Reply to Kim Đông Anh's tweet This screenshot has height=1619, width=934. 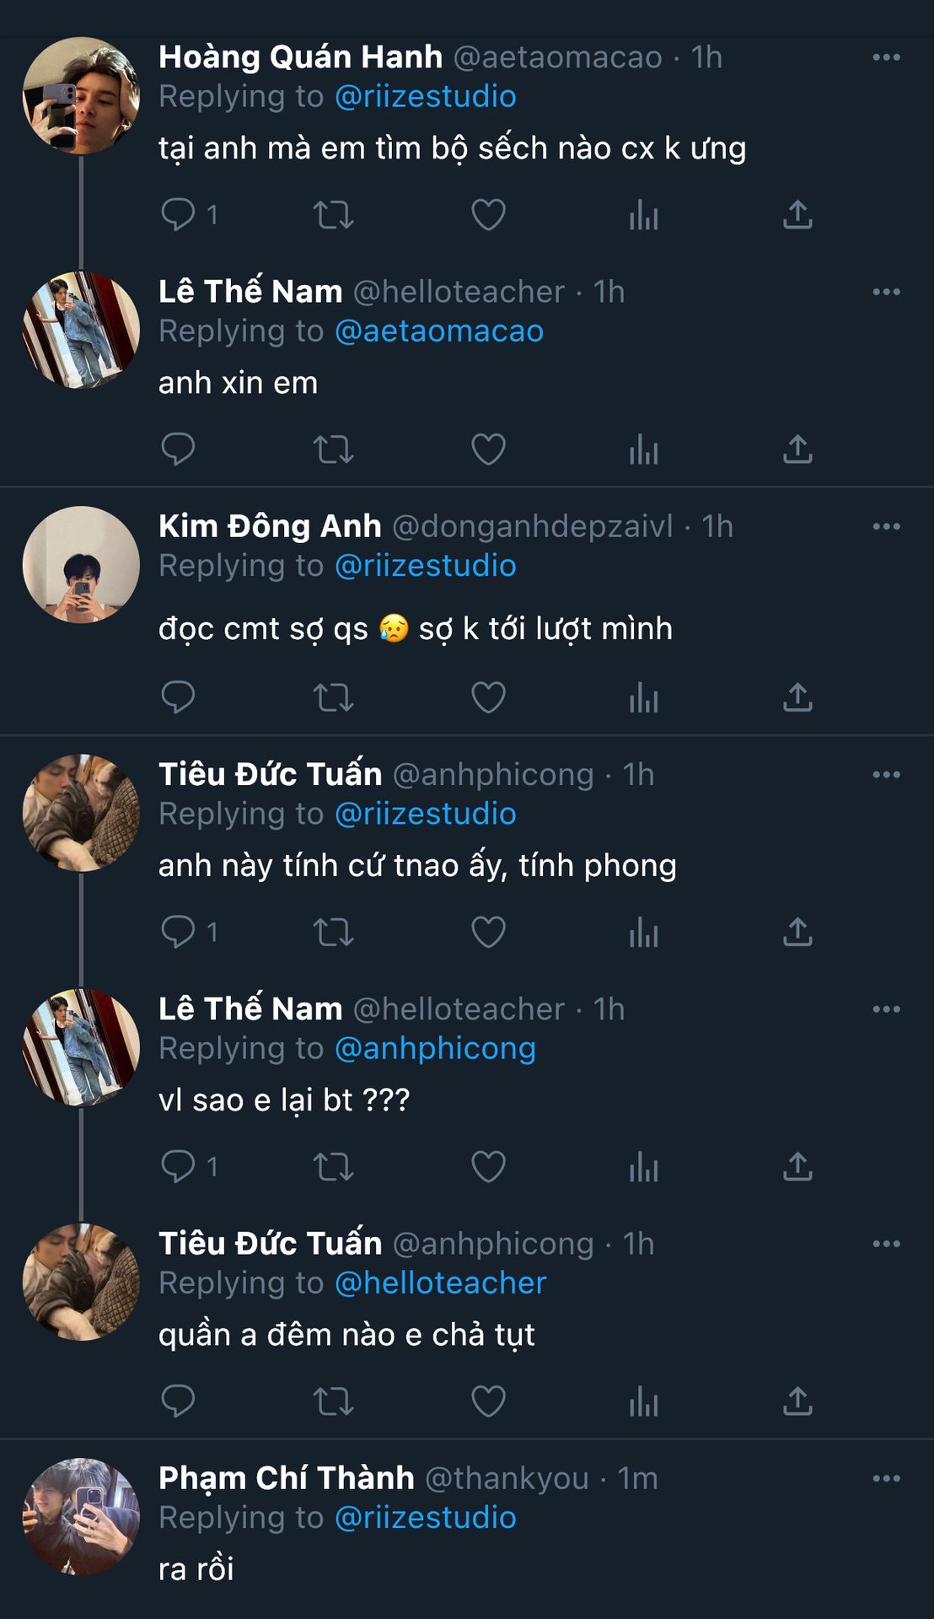pos(178,697)
